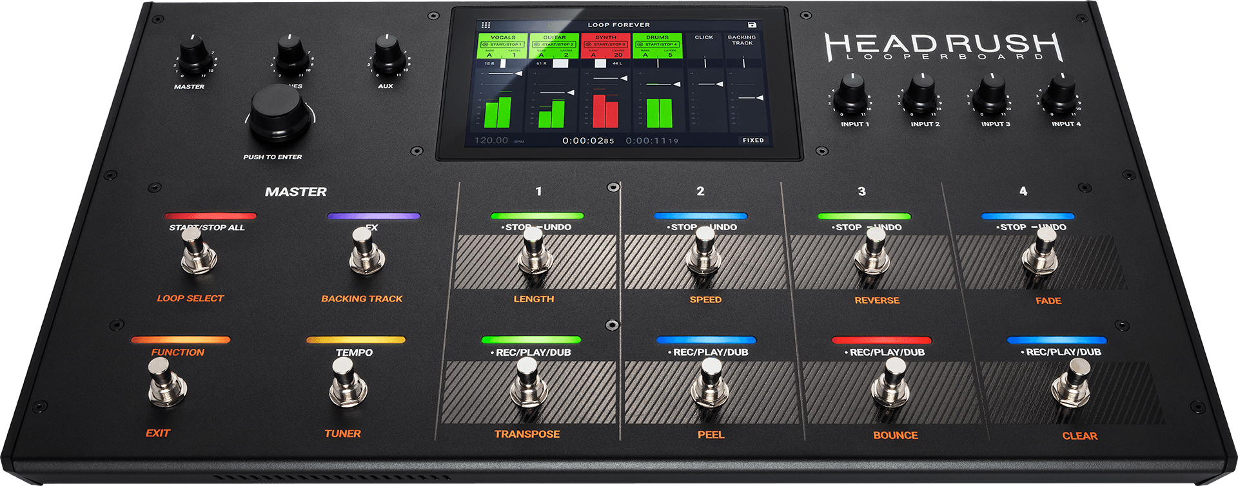Select the VOCALS track header
This screenshot has width=1238, height=486.
pos(503,37)
